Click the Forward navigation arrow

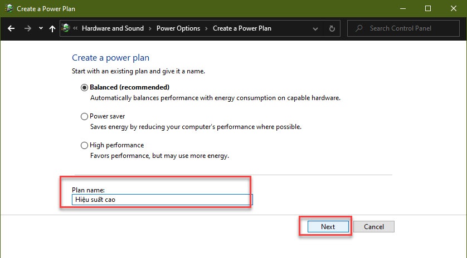click(x=28, y=28)
